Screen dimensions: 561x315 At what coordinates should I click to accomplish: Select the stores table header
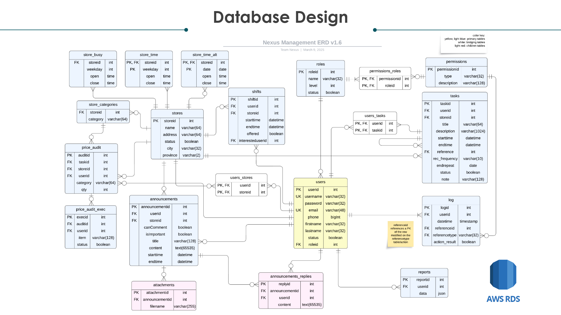tap(177, 113)
